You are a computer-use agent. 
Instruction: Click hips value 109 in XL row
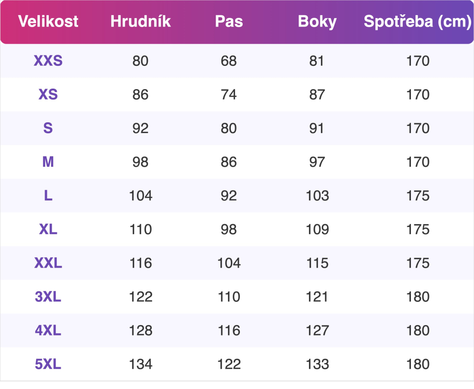pyautogui.click(x=317, y=229)
